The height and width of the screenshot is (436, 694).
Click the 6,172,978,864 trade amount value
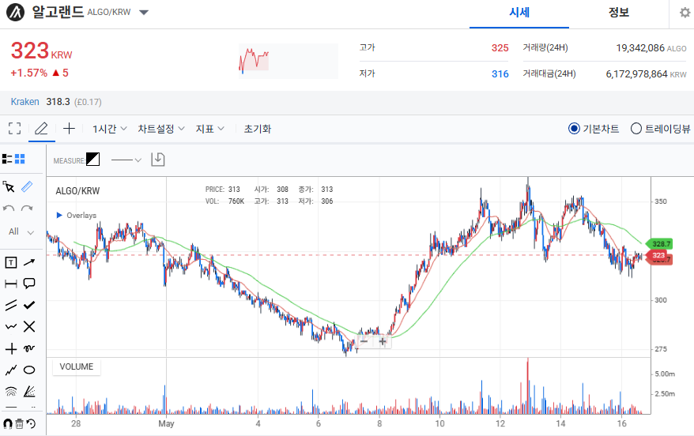636,73
